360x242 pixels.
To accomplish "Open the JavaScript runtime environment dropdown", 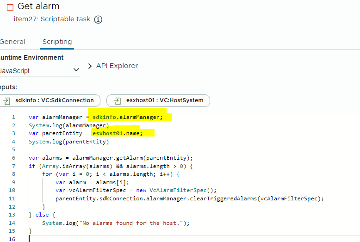I will click(39, 70).
